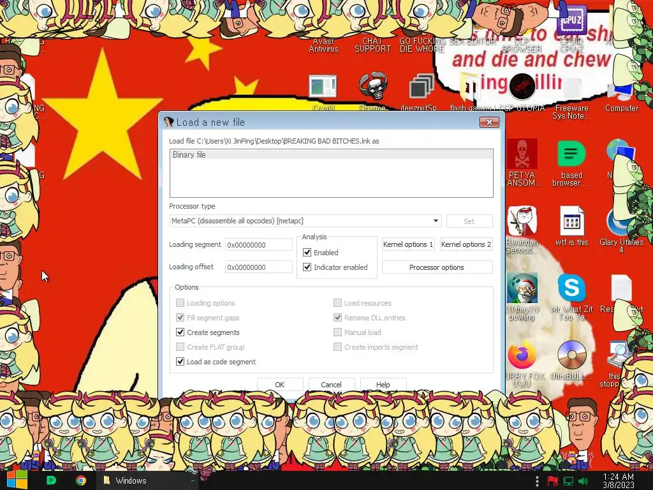Toggle the Load resources checkbox
Viewport: 653px width, 490px height.
coord(338,302)
